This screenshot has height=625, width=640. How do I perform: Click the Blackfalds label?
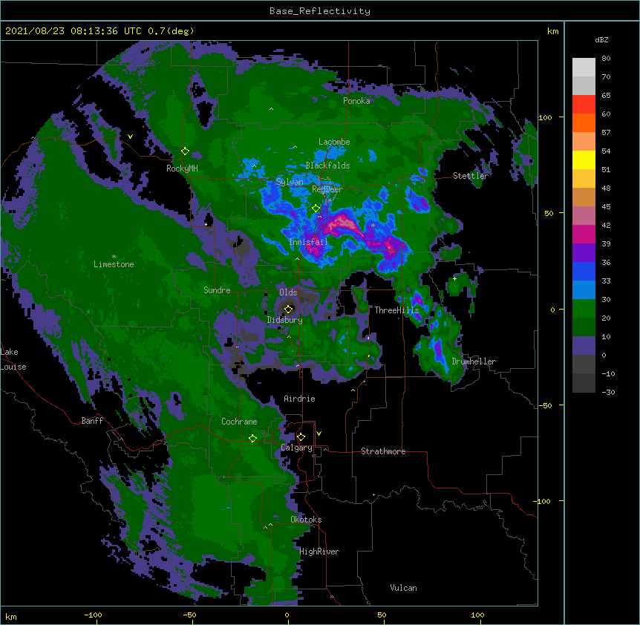coord(327,166)
